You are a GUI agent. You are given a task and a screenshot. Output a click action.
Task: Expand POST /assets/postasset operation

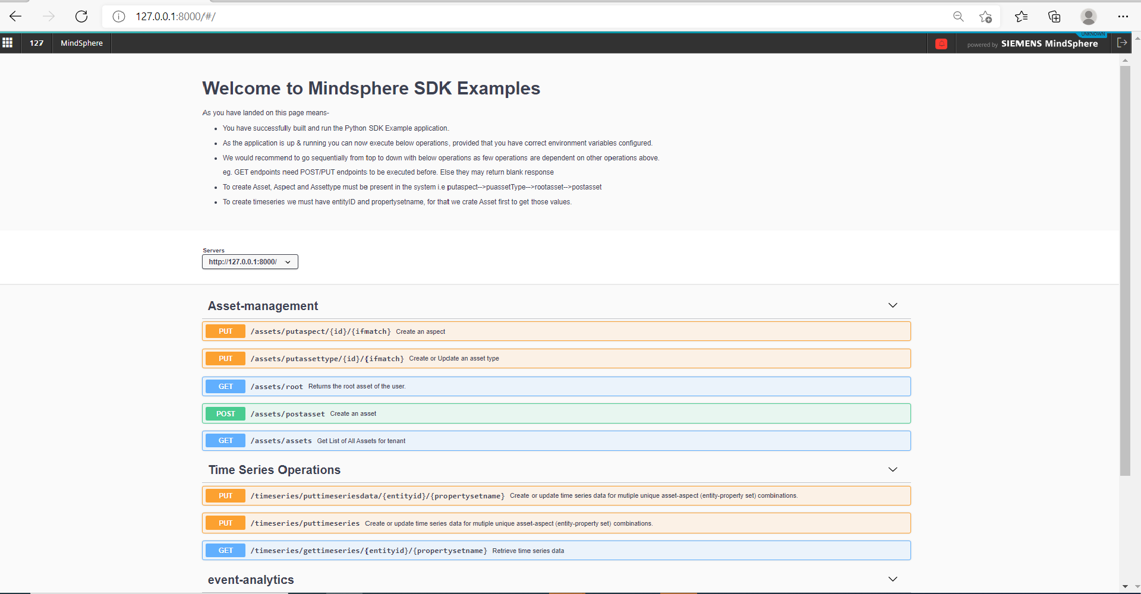point(556,414)
